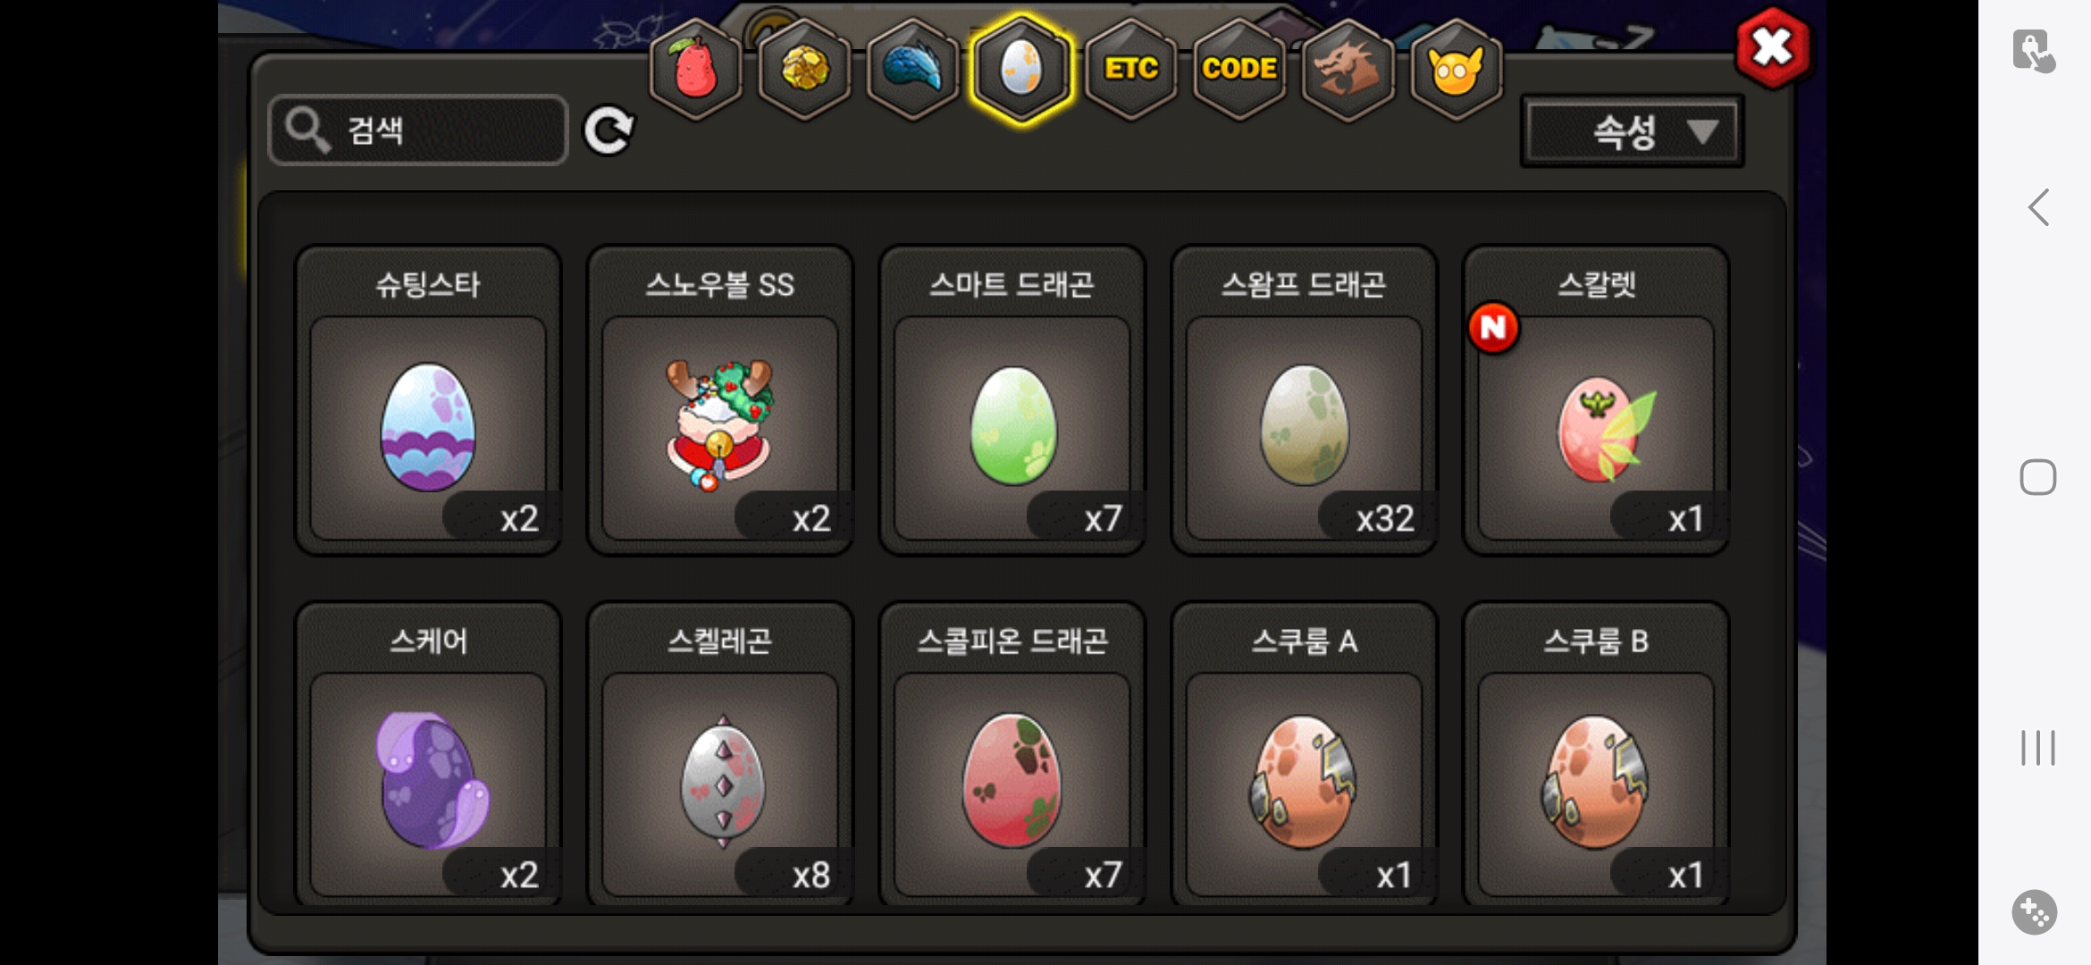Click the 검색 search input field
The width and height of the screenshot is (2091, 965).
coord(418,130)
